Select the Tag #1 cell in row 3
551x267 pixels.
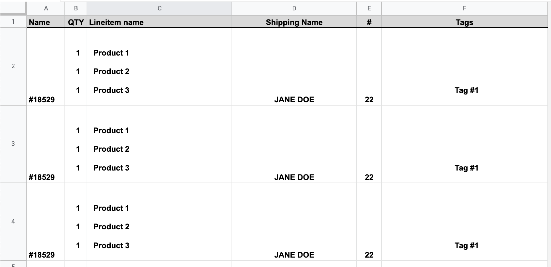(466, 168)
